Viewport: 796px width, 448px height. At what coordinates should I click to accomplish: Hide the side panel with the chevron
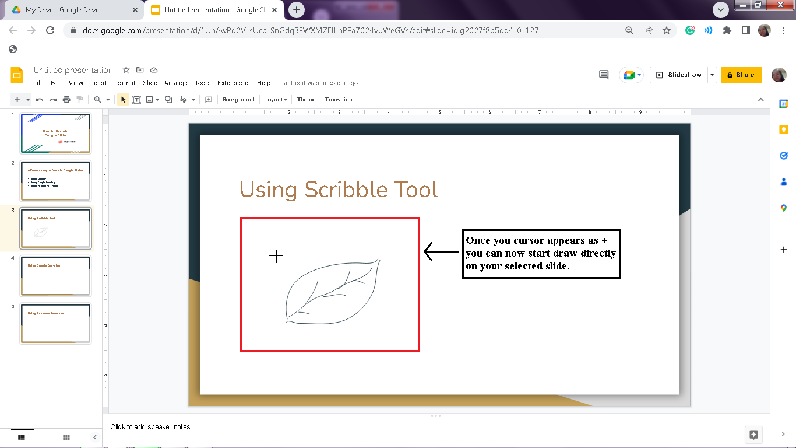784,434
